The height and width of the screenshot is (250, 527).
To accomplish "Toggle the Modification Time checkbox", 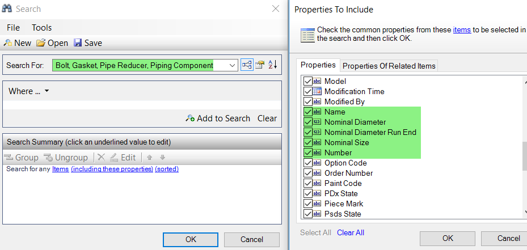I will pyautogui.click(x=307, y=91).
